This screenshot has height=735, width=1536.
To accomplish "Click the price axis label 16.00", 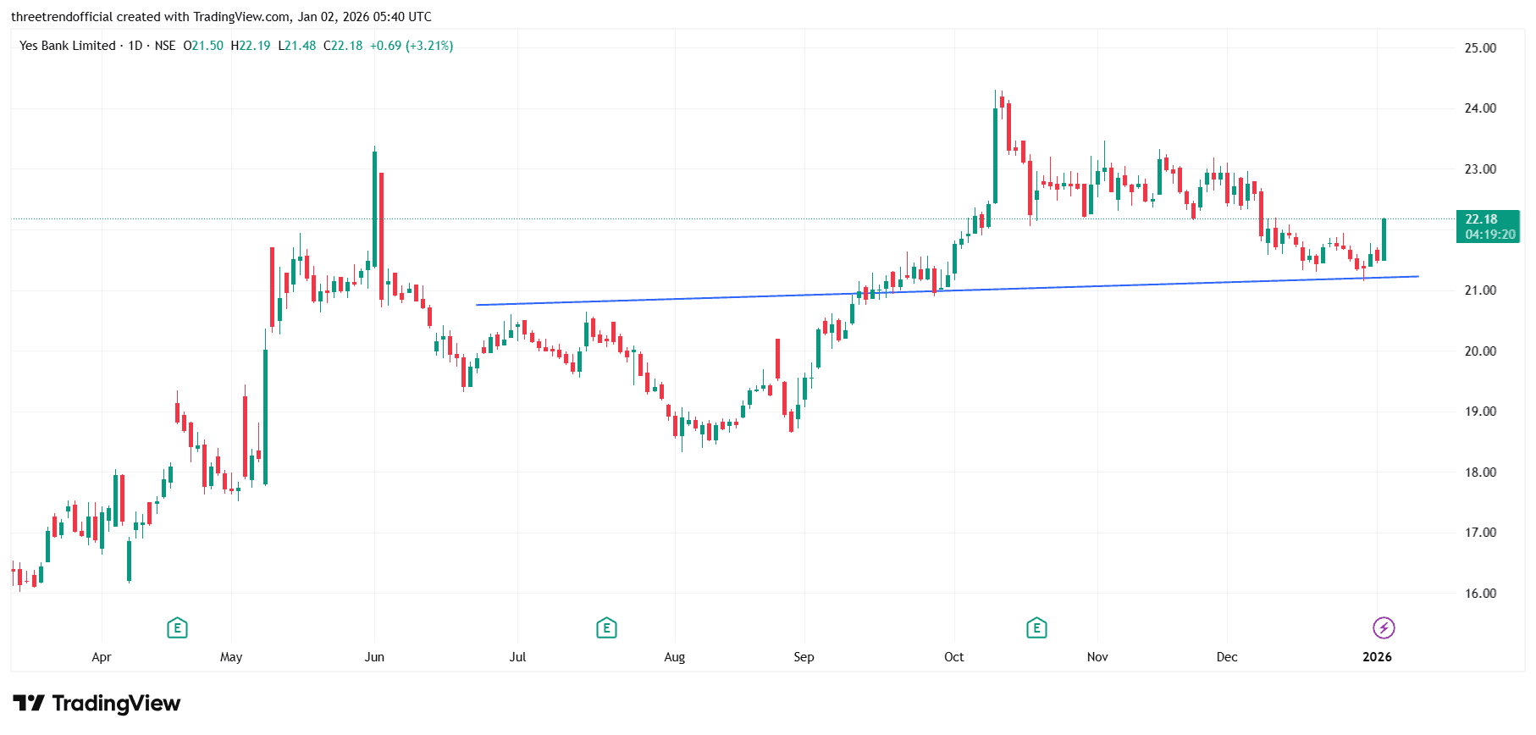I will (x=1480, y=594).
